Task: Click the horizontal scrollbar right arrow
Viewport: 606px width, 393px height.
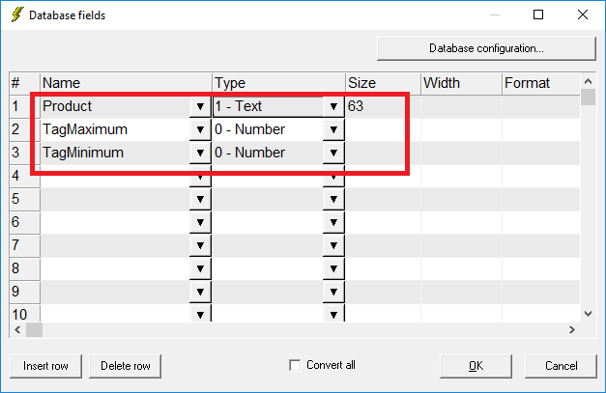Action: (x=572, y=329)
